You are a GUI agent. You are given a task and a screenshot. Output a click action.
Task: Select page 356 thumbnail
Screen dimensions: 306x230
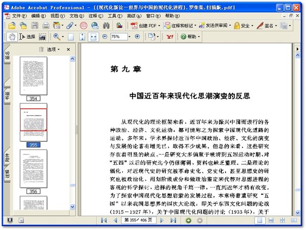(x=34, y=169)
